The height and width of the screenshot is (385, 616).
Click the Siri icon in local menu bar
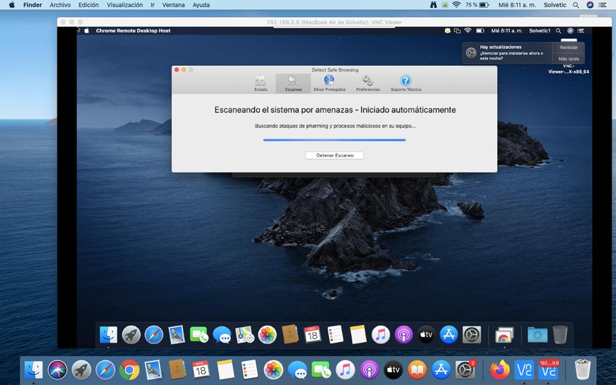tap(590, 5)
